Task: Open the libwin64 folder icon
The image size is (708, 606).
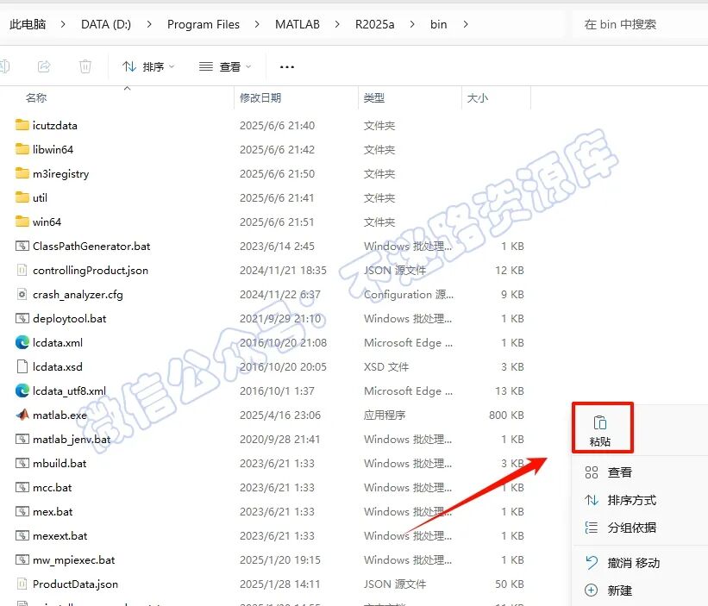Action: click(22, 149)
